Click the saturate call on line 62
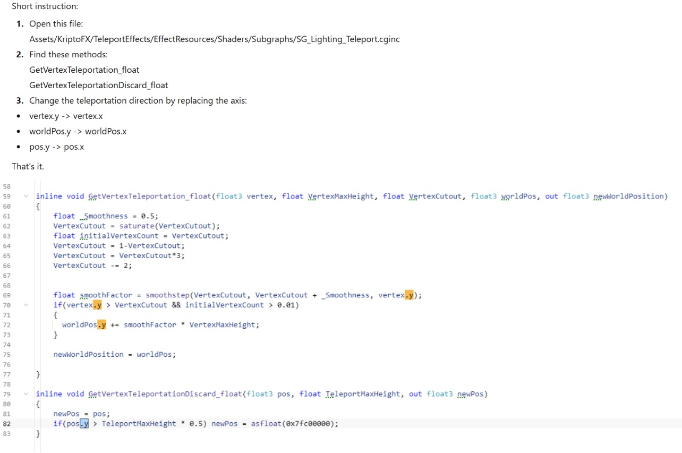 coord(136,226)
